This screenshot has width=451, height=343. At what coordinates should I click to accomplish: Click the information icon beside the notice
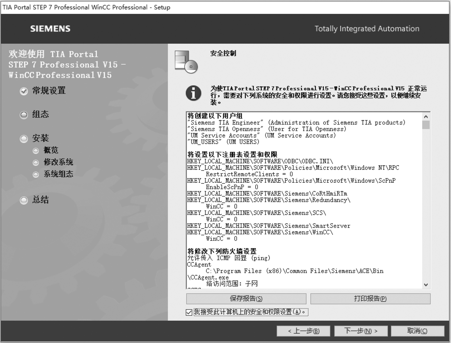coord(193,93)
